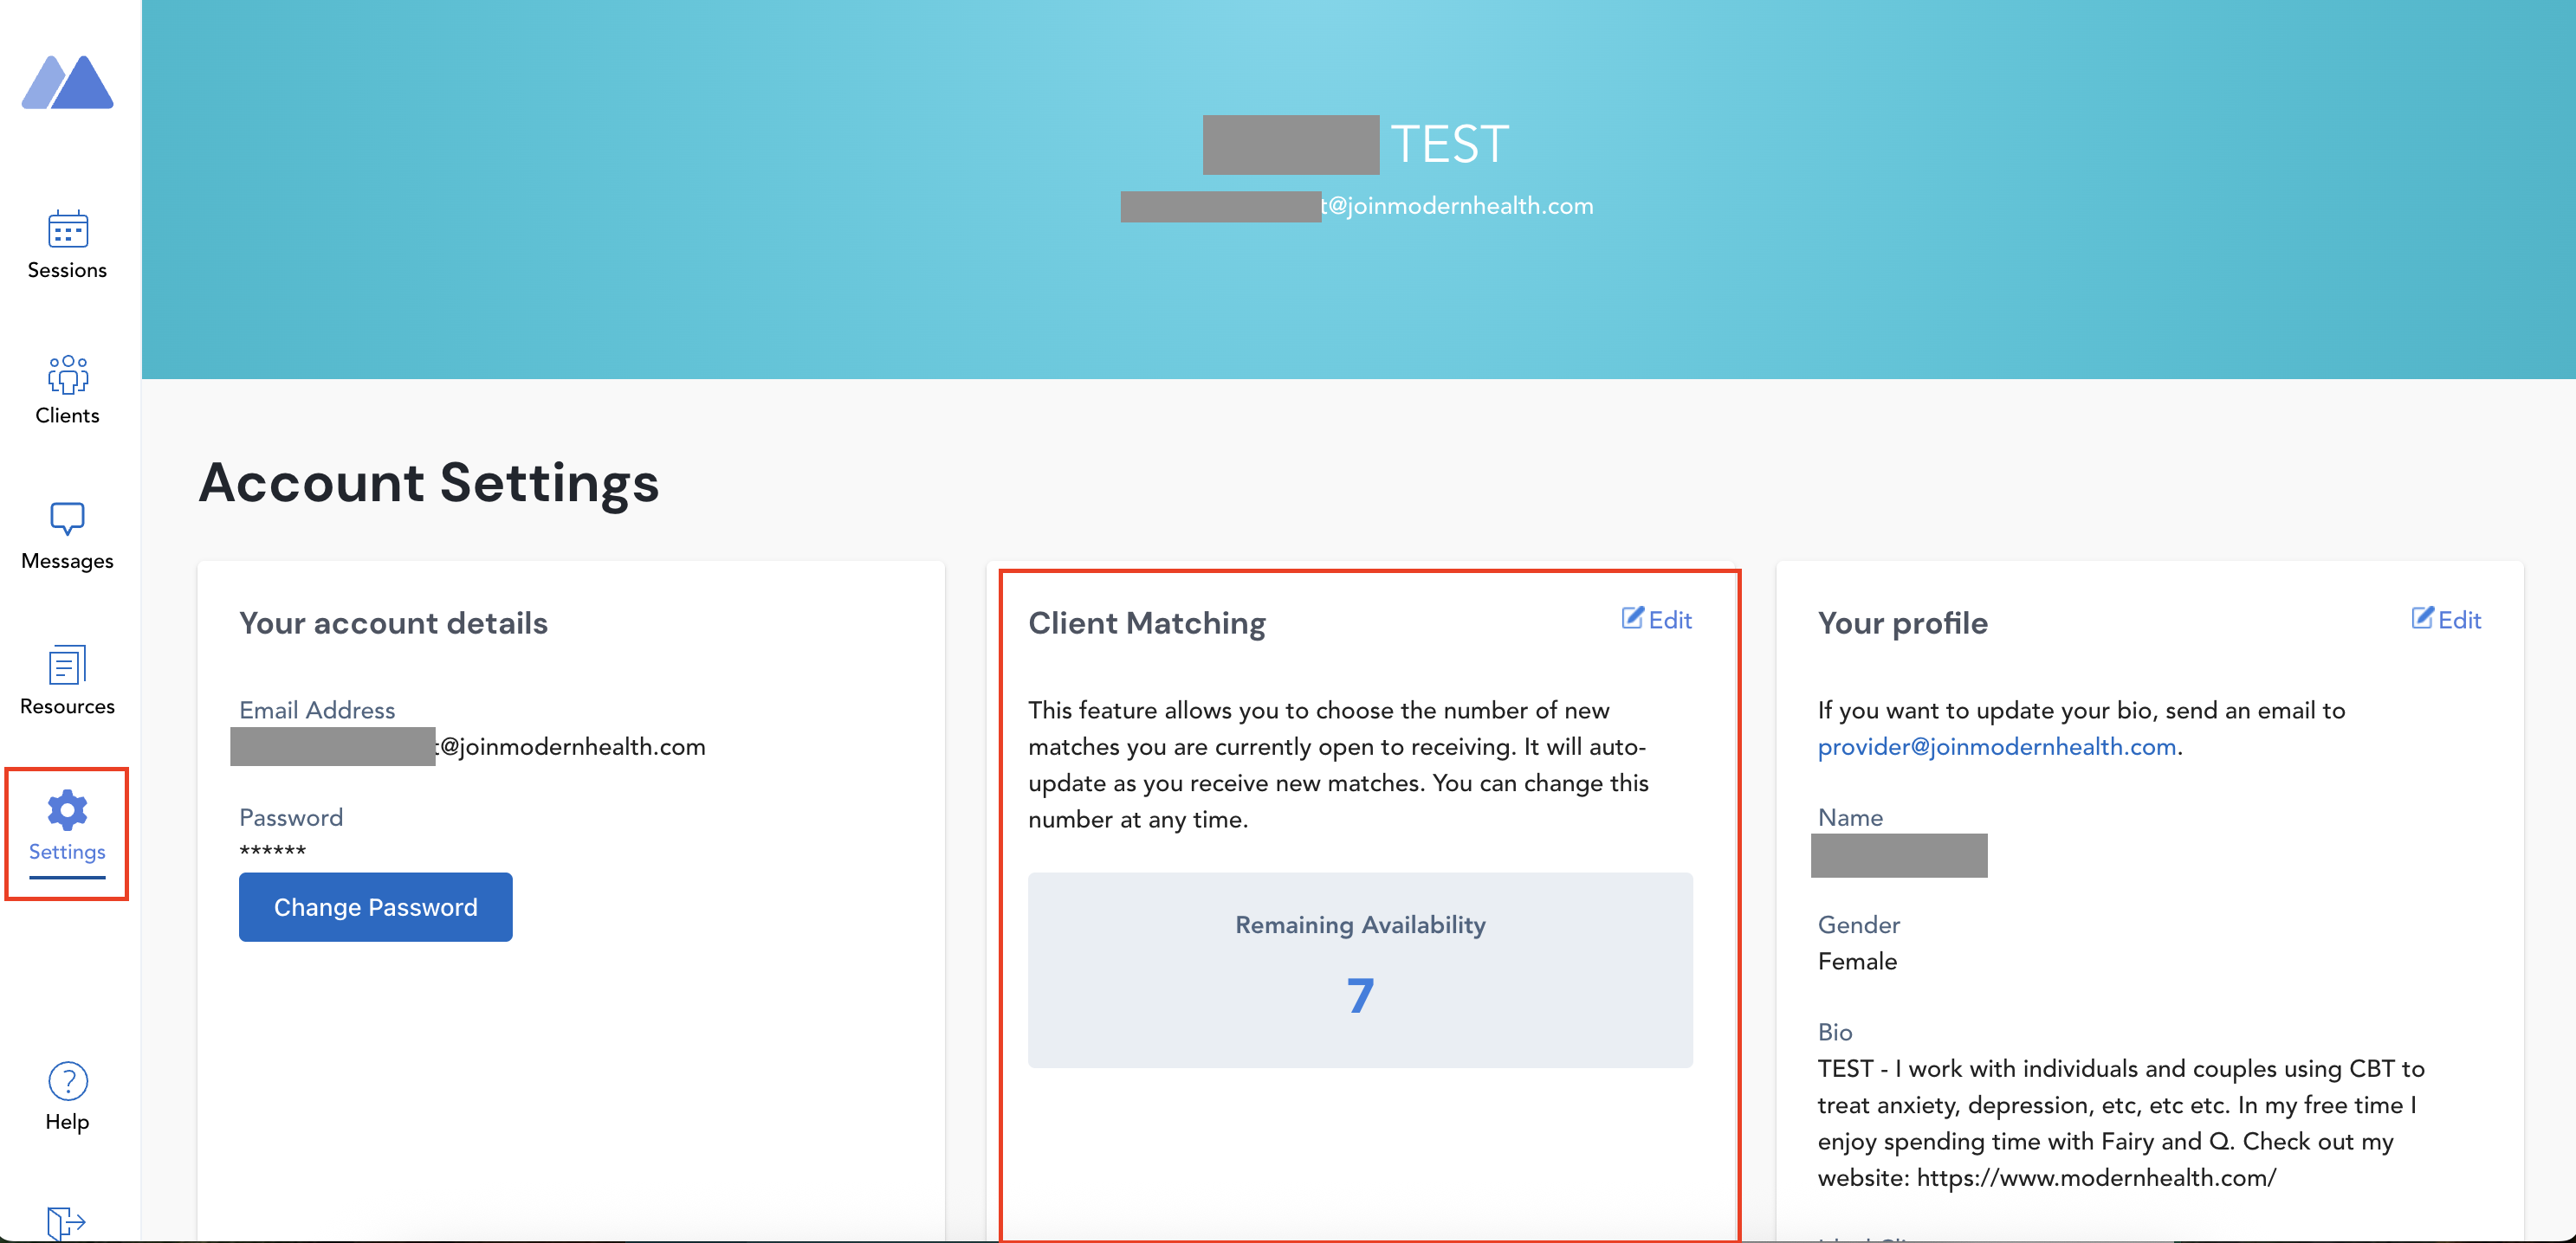Select the Settings gear icon
The height and width of the screenshot is (1243, 2576).
point(67,810)
